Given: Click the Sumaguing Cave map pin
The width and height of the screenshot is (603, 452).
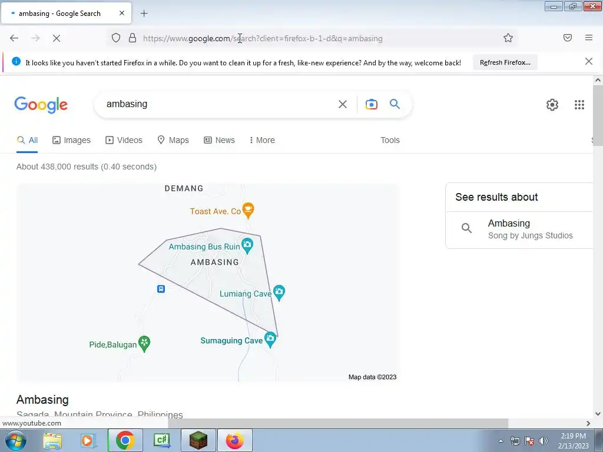Looking at the screenshot, I should tap(270, 340).
